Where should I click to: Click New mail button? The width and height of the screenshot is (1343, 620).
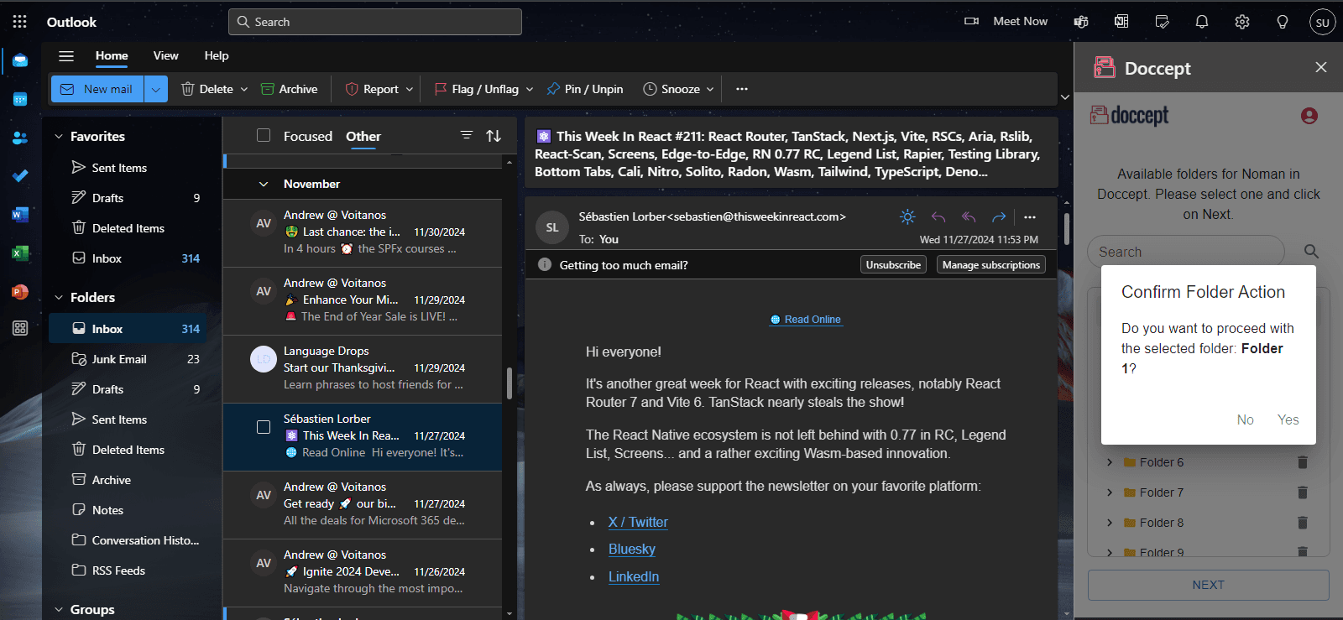coord(97,89)
